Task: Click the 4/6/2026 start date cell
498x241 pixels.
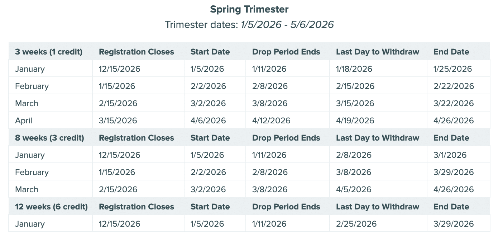Action: pyautogui.click(x=208, y=121)
